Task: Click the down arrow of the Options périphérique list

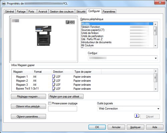Action: tap(155, 46)
